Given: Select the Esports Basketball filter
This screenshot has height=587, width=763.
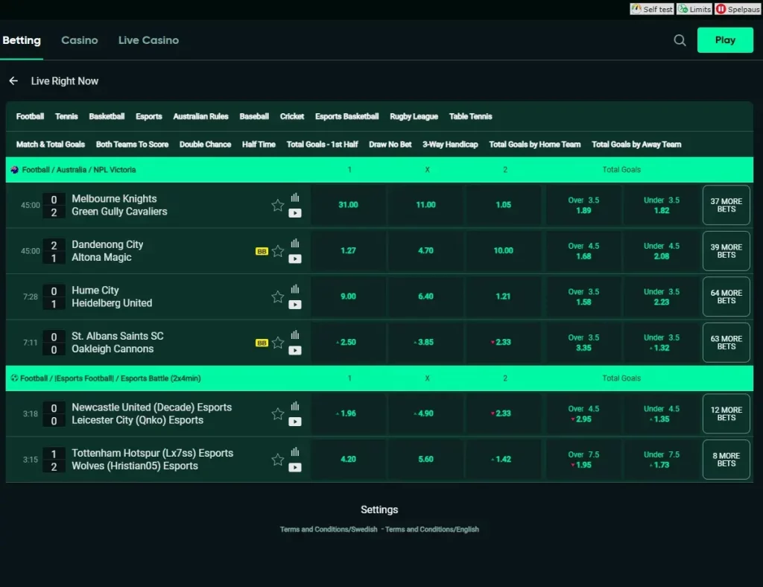Looking at the screenshot, I should tap(347, 116).
